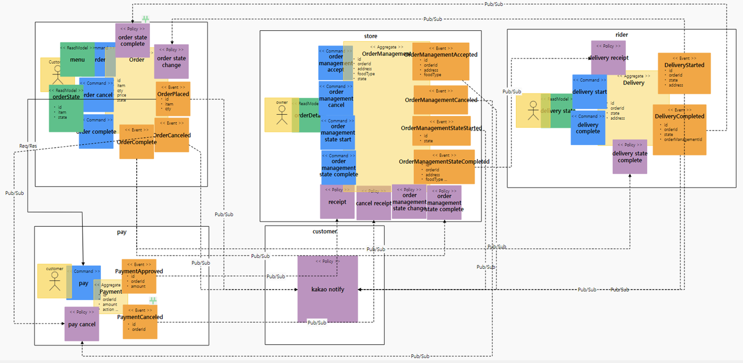This screenshot has width=743, height=363.
Task: Select the OrderCanceled event note
Action: click(172, 135)
